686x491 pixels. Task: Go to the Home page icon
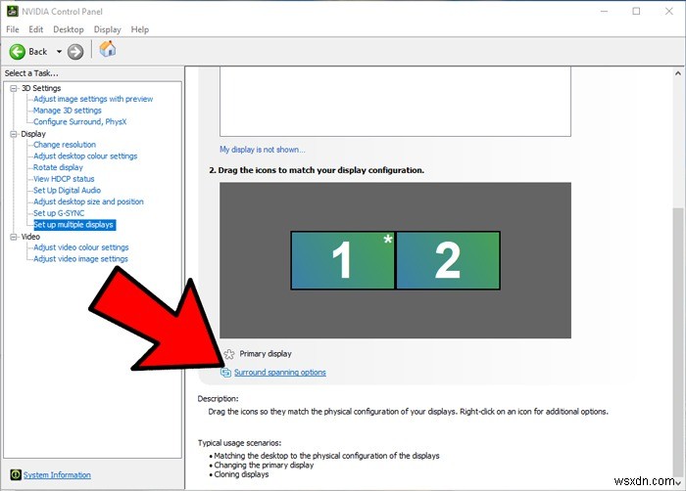tap(107, 49)
